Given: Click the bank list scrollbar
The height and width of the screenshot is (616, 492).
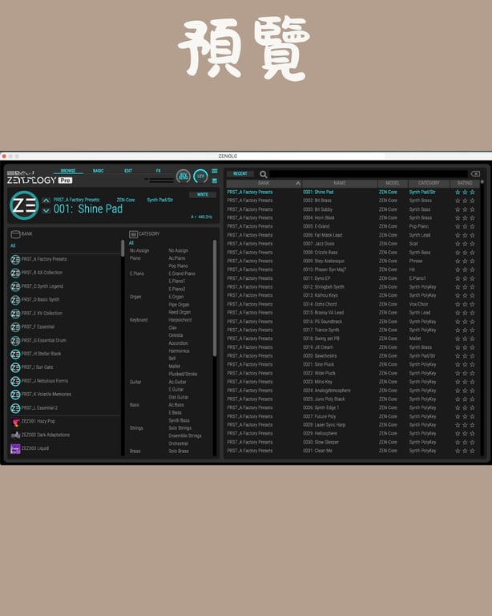Looking at the screenshot, I should pos(123,249).
